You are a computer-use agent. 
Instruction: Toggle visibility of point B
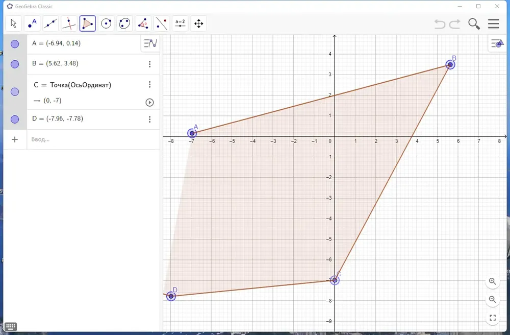tap(15, 64)
